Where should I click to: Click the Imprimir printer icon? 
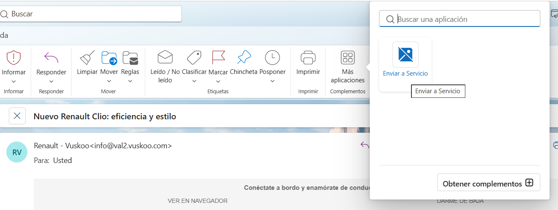click(308, 57)
